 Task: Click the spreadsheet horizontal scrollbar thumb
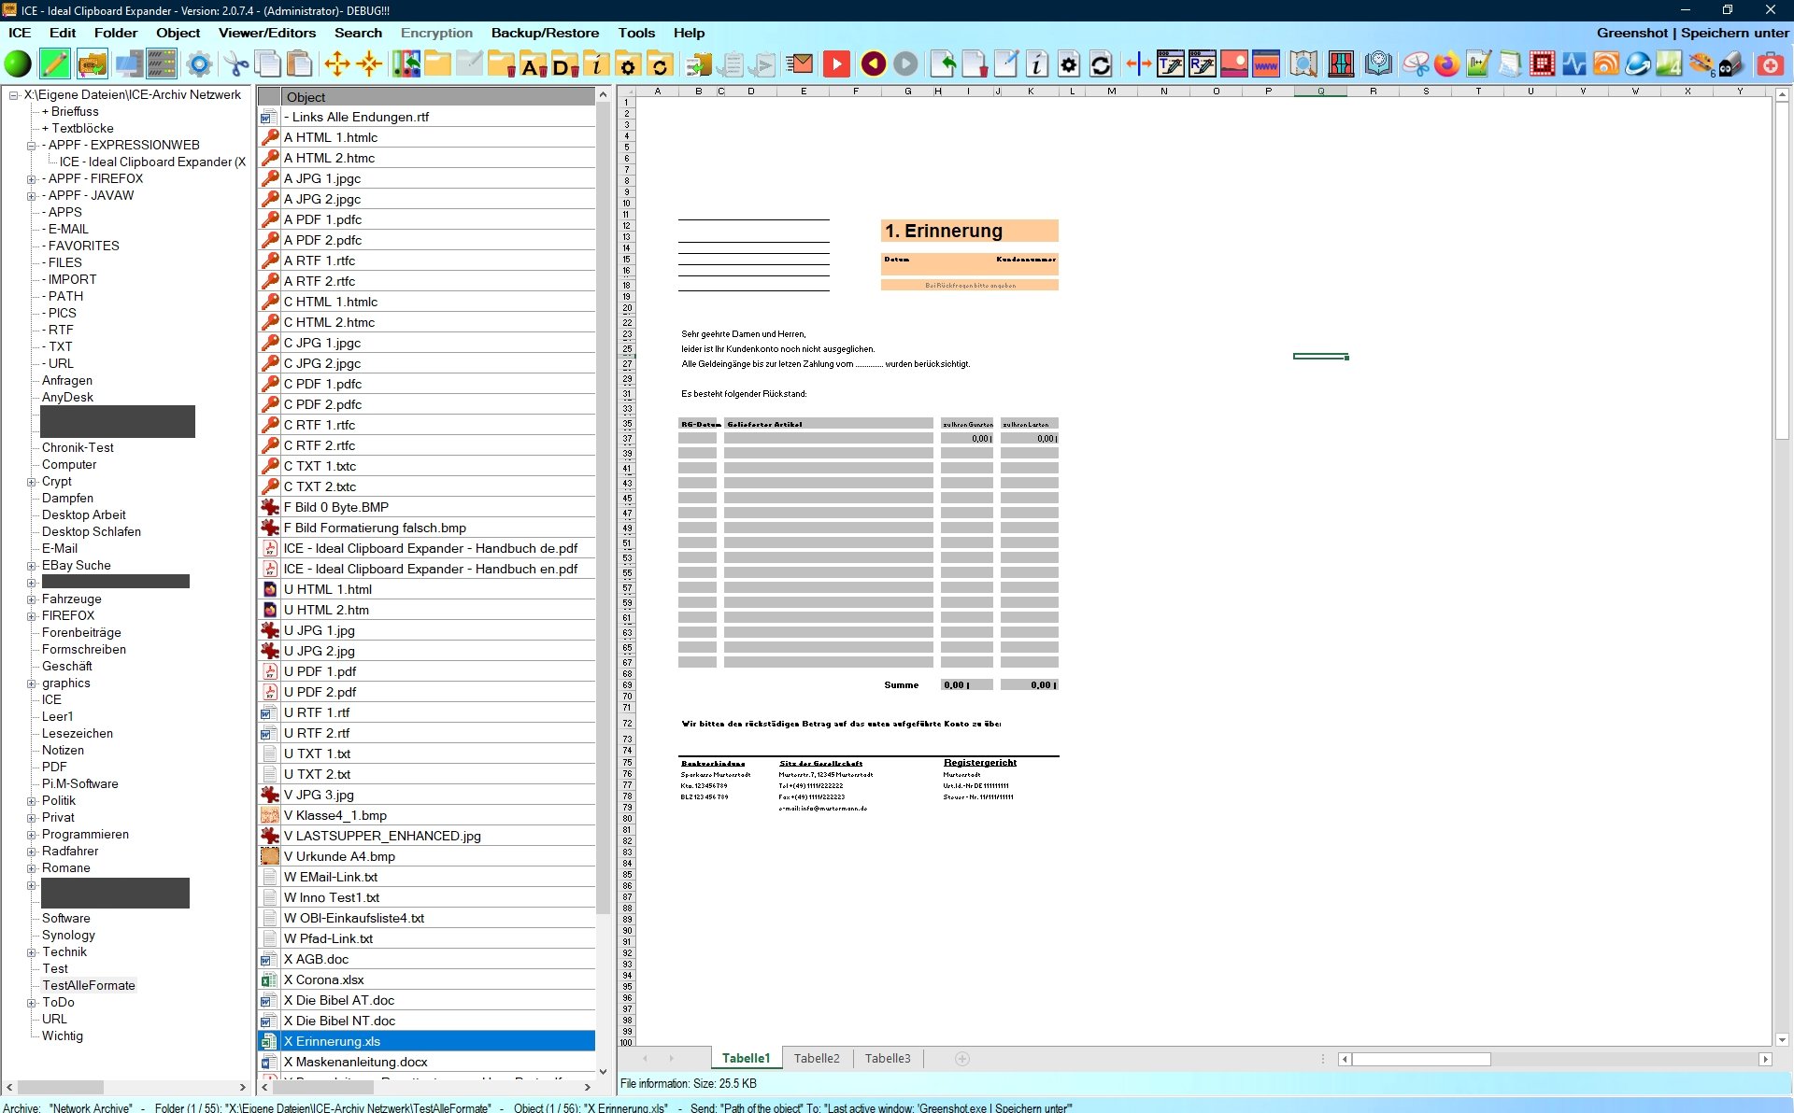click(1420, 1059)
